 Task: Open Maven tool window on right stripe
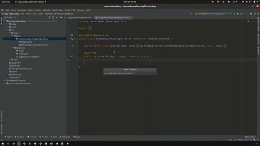pyautogui.click(x=258, y=51)
